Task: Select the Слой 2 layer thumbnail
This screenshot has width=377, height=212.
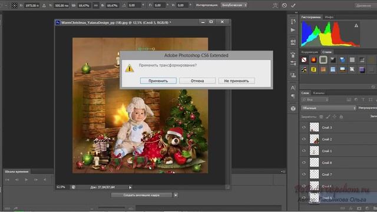Action: pyautogui.click(x=314, y=139)
